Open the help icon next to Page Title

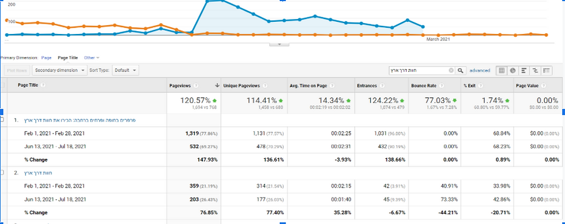pos(43,85)
